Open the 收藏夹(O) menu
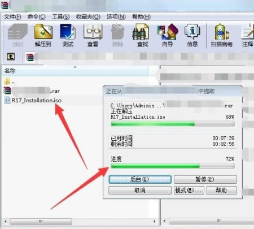Screen dimensions: 254x229 (x=88, y=17)
